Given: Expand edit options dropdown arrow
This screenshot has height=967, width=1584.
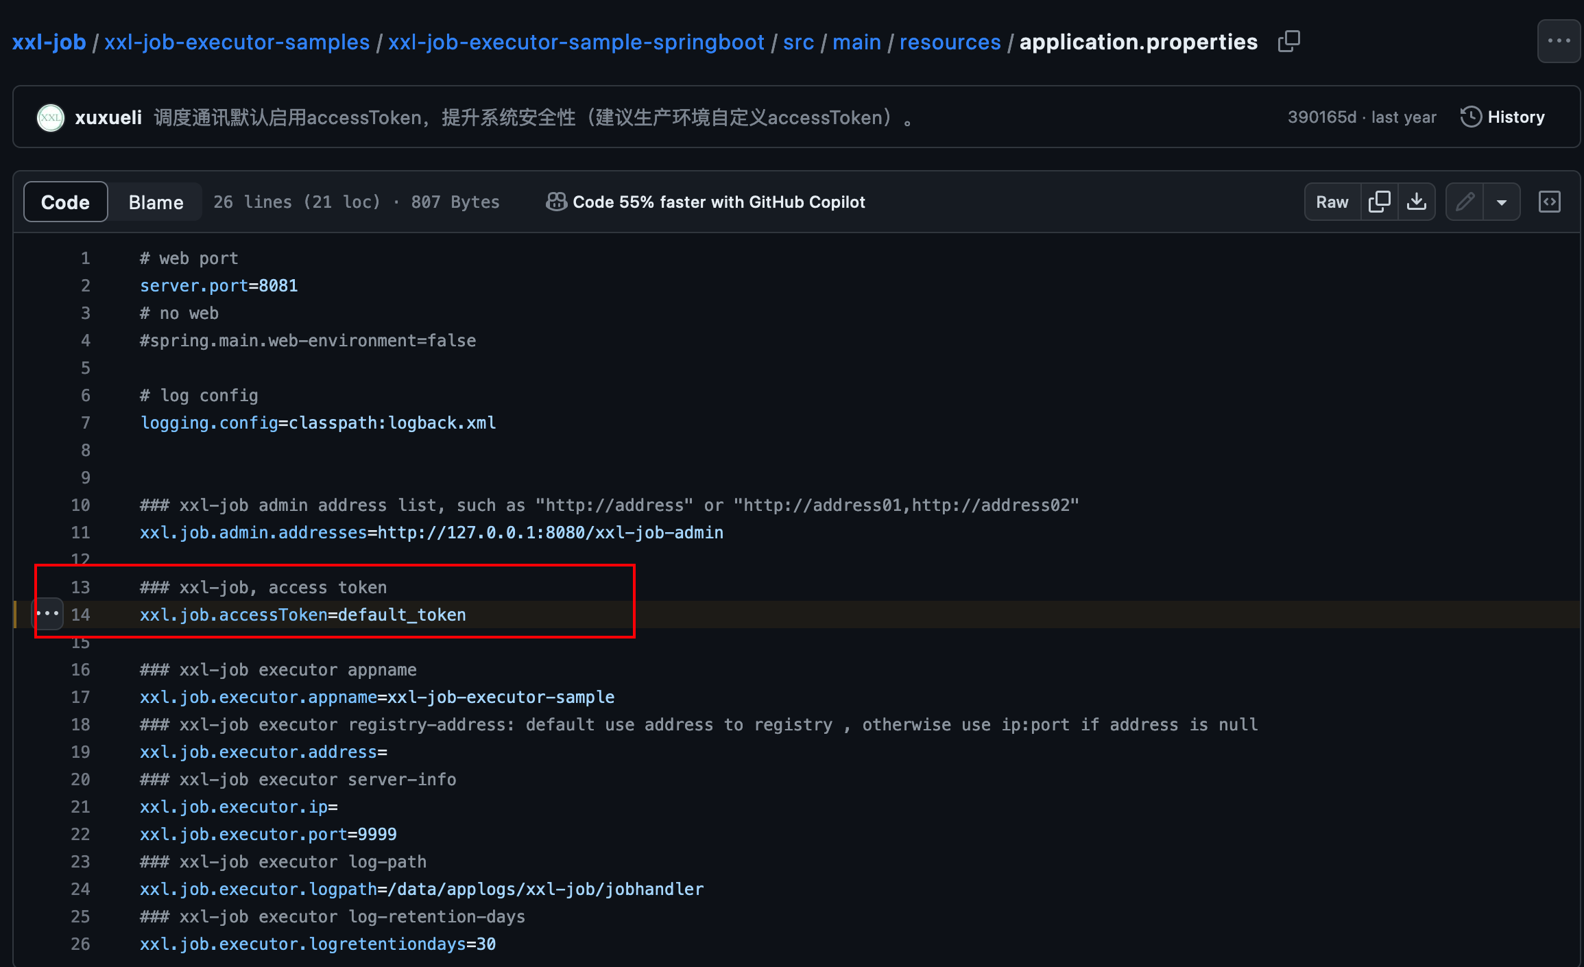Looking at the screenshot, I should coord(1502,202).
